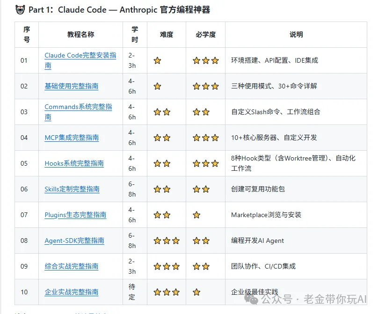Click the 必学度 star in Plugins row

coord(196,215)
